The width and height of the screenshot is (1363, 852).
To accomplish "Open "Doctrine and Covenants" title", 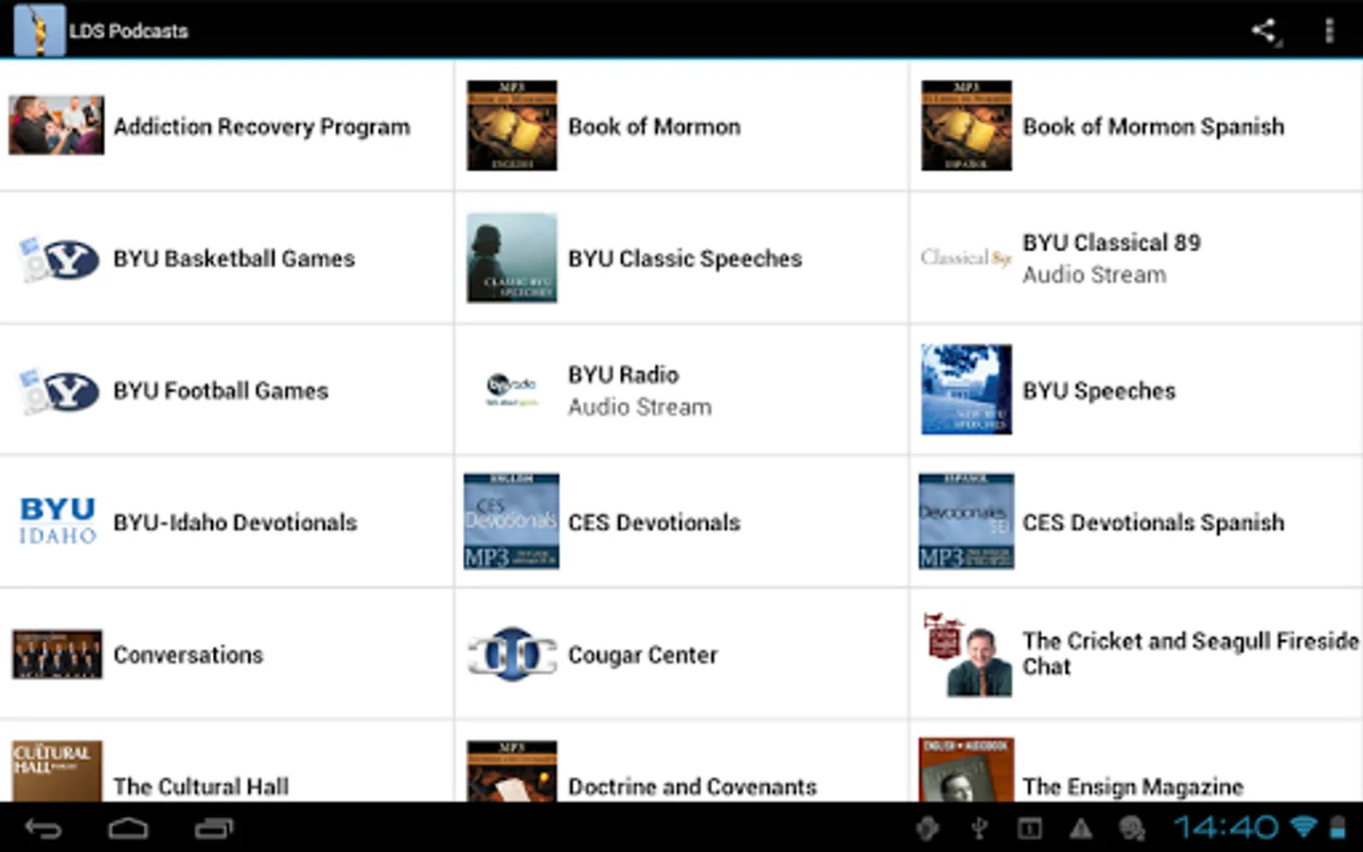I will click(x=692, y=787).
